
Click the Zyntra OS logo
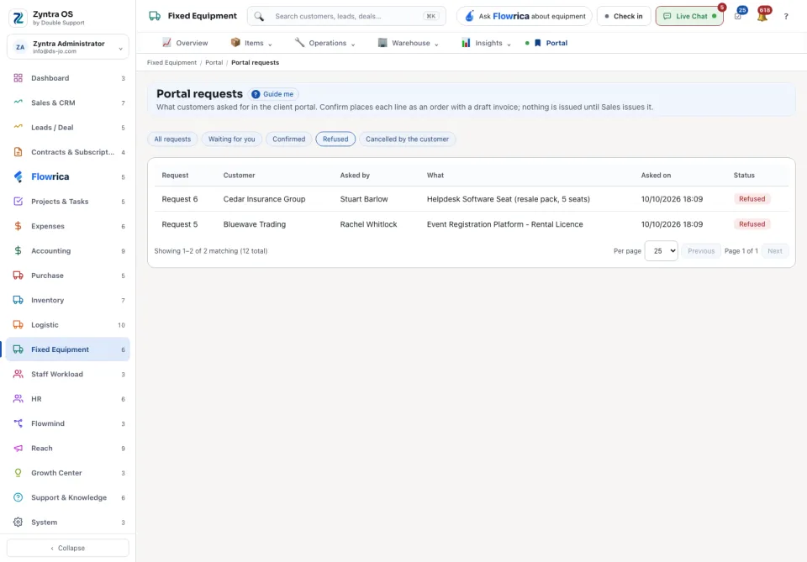point(18,18)
